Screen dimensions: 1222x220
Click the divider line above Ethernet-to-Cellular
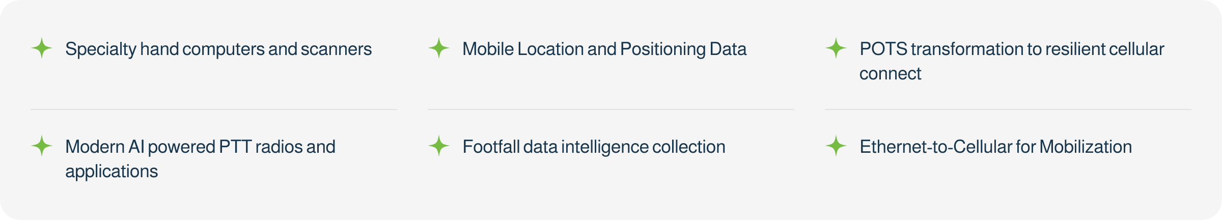click(x=1008, y=109)
